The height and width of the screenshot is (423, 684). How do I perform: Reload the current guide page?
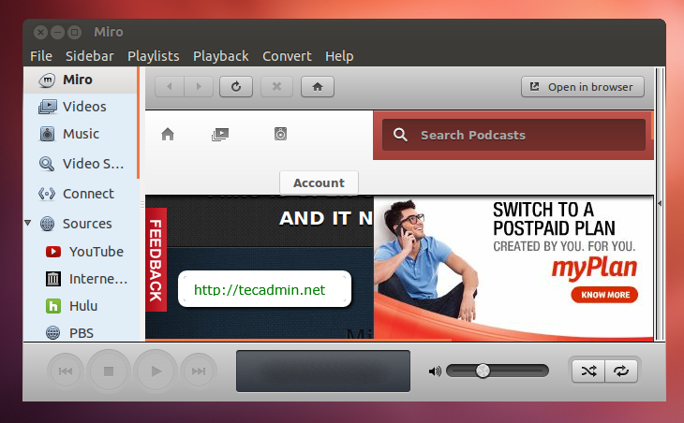236,87
